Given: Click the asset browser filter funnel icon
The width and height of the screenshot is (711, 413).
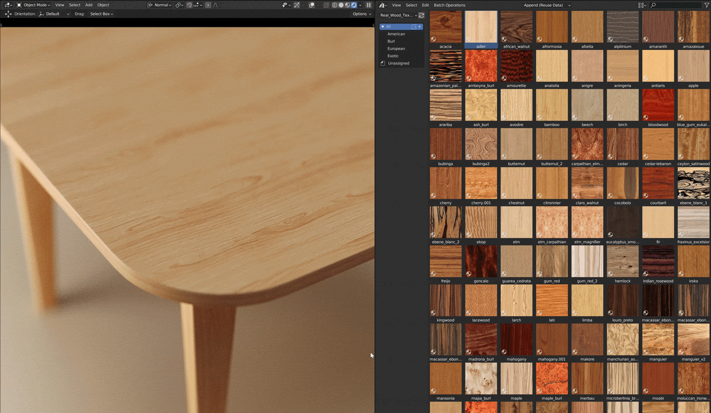Looking at the screenshot, I should coord(707,5).
